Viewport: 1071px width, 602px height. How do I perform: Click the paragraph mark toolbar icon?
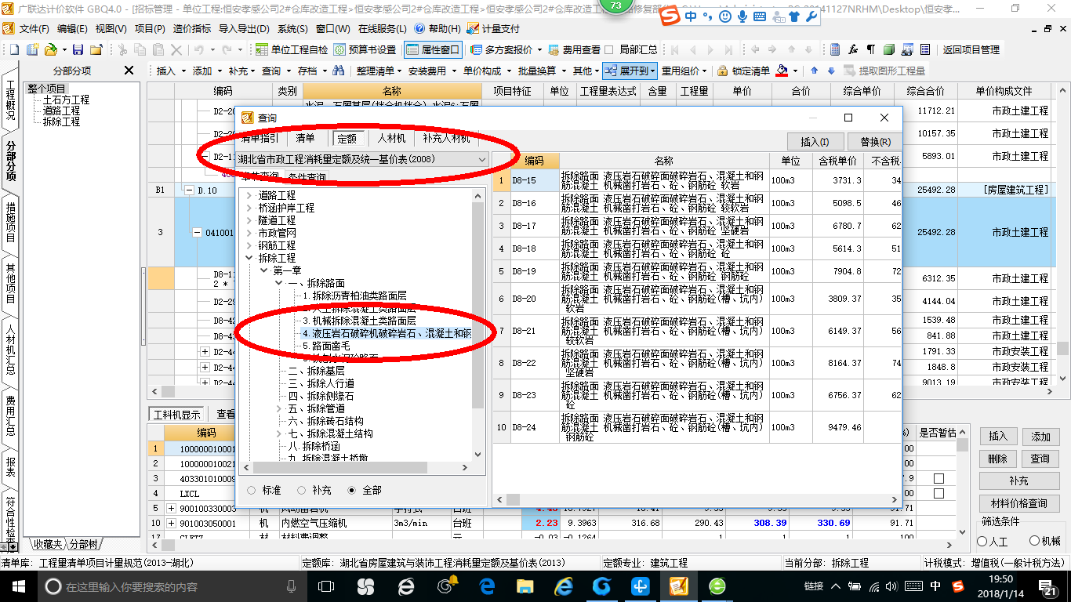[870, 49]
